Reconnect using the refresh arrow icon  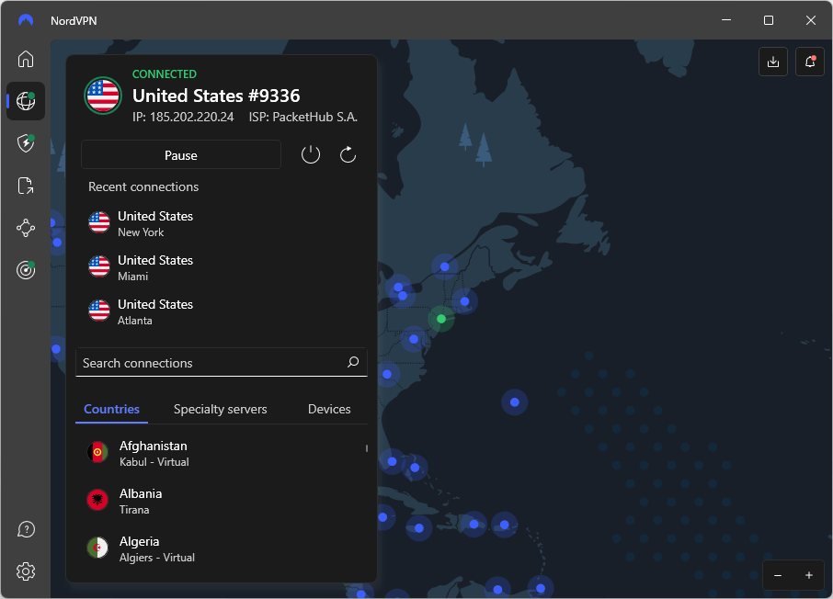pos(348,155)
